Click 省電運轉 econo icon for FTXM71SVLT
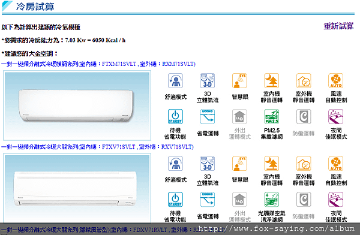The height and width of the screenshot is (235, 360). pos(208,117)
